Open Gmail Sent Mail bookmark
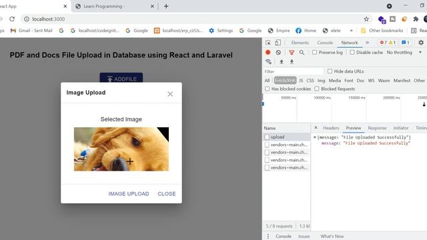This screenshot has height=240, width=427. point(31,31)
